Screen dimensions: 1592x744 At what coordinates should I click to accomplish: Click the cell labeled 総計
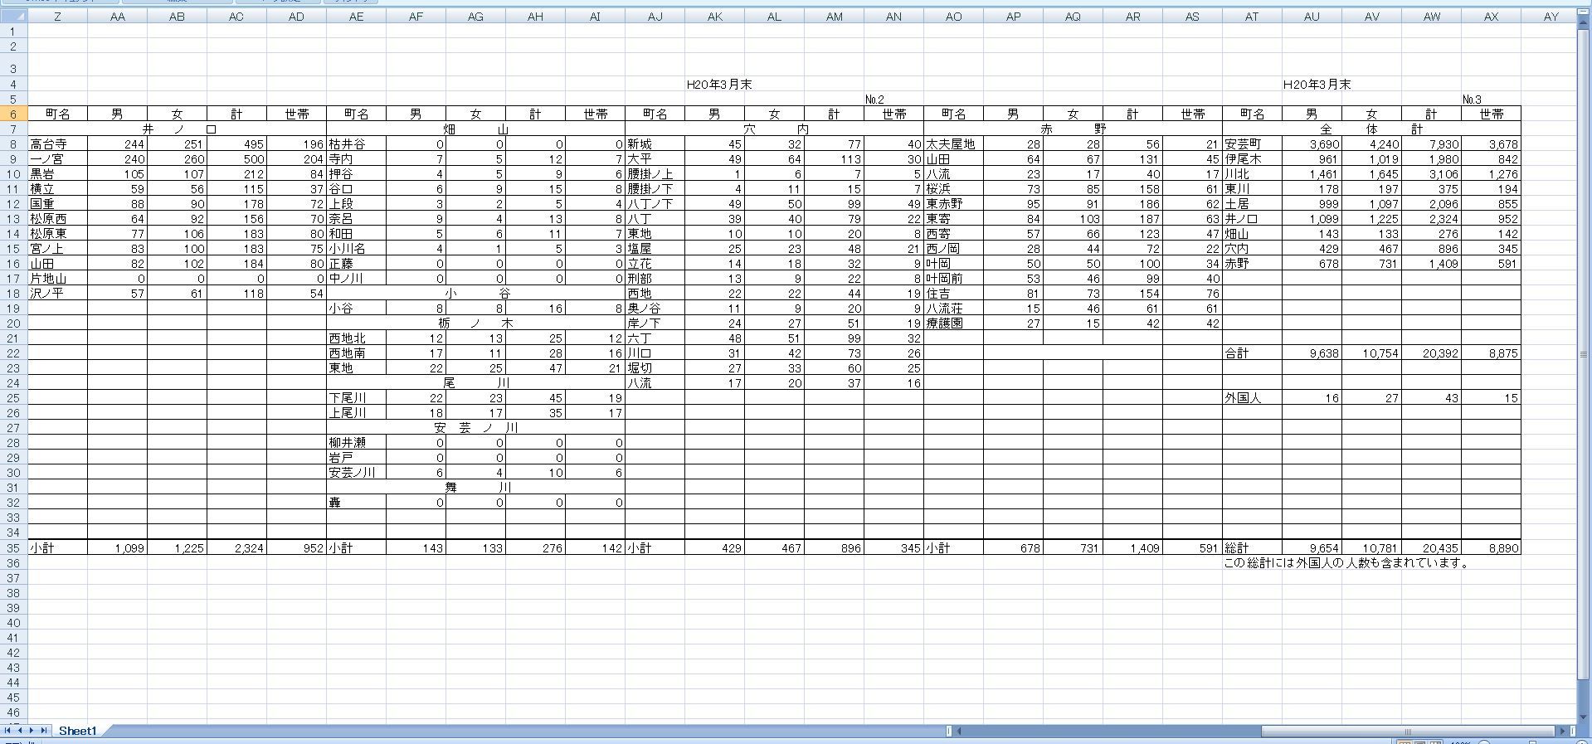click(1252, 548)
